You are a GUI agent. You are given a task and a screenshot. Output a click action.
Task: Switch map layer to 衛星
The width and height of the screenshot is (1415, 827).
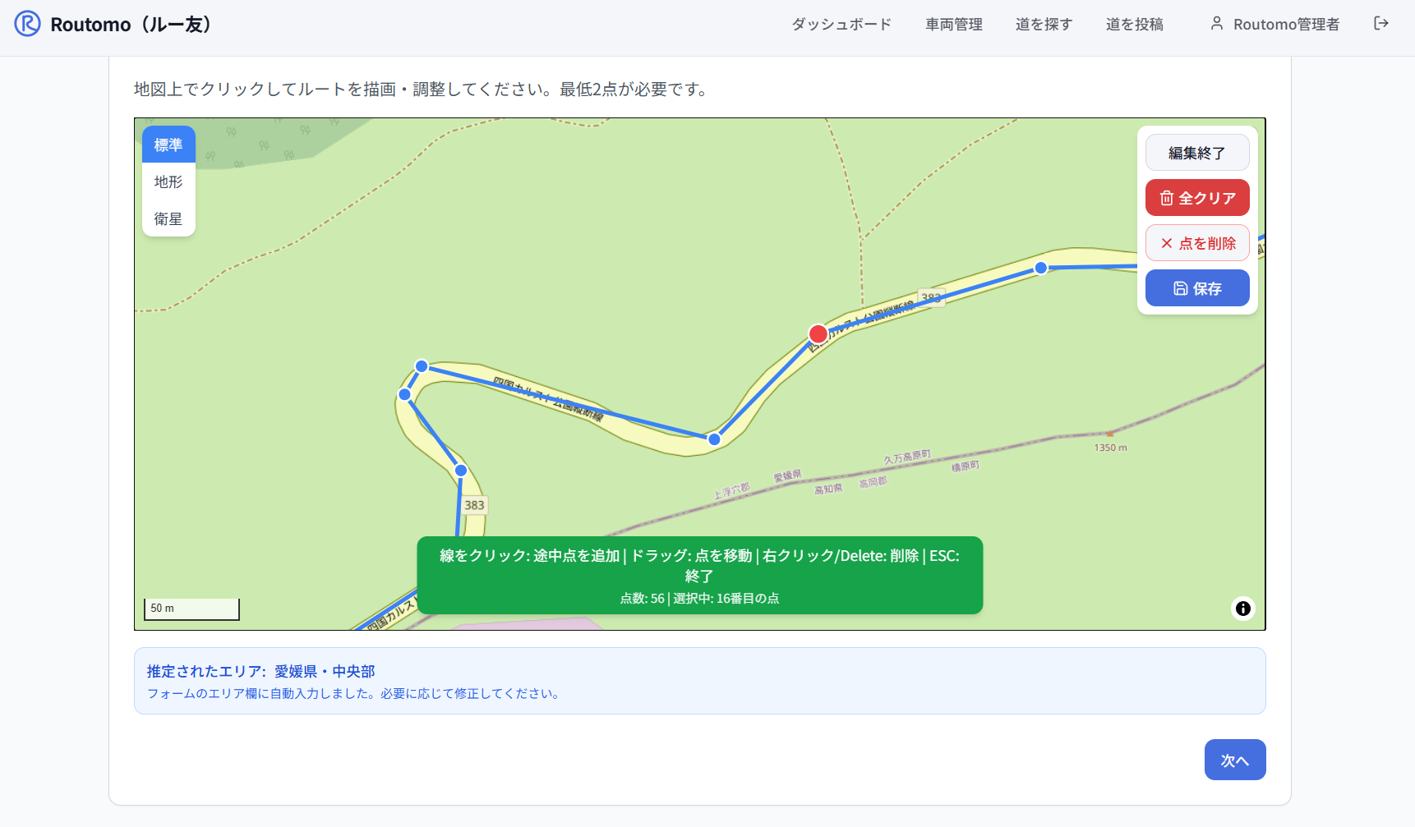pyautogui.click(x=168, y=218)
